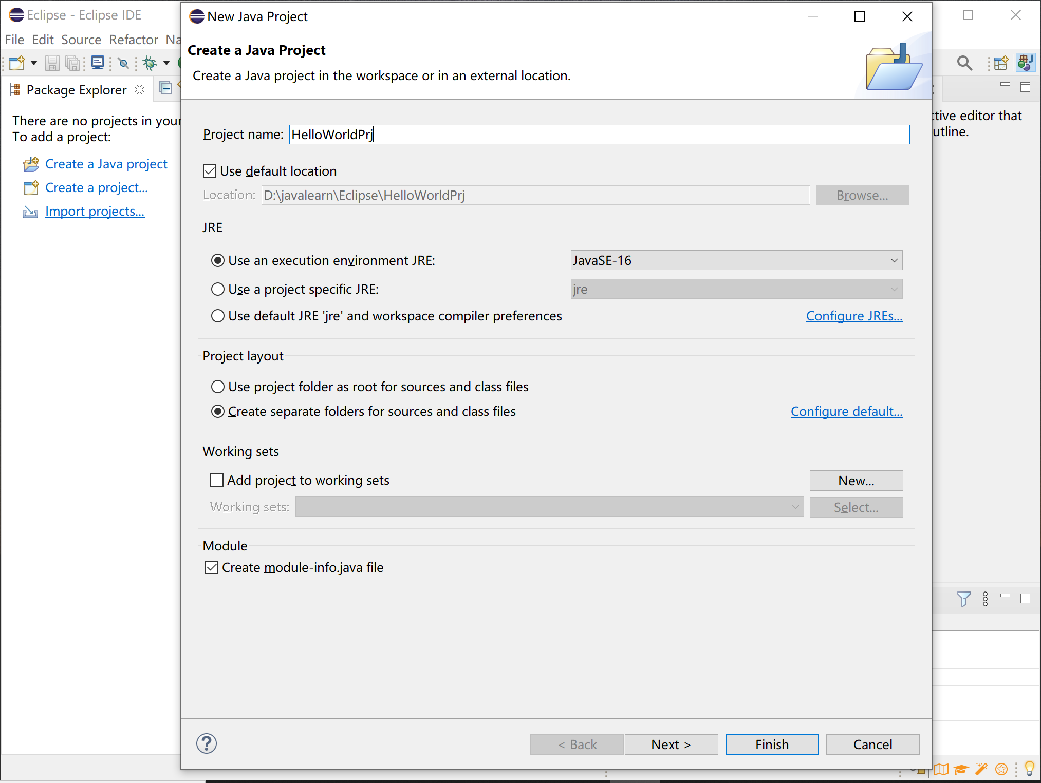
Task: Click the Collapse All icon in Package Explorer
Action: pyautogui.click(x=165, y=88)
